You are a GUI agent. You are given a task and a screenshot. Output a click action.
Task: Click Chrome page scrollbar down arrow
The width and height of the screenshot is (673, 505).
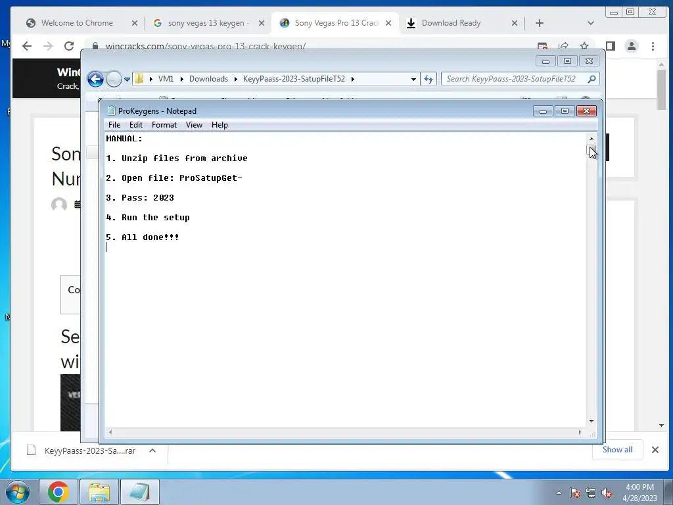pos(661,425)
